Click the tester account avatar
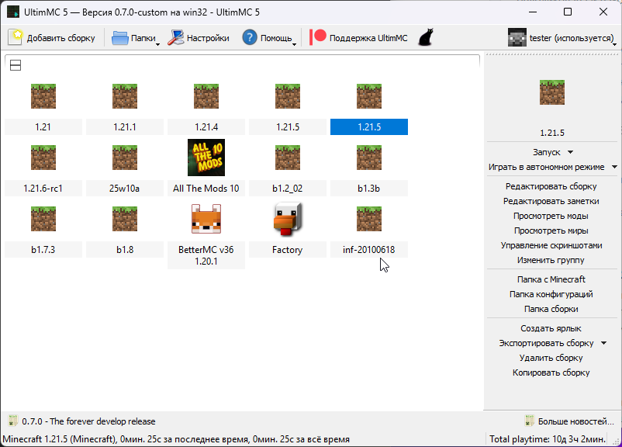622x447 pixels. 517,38
